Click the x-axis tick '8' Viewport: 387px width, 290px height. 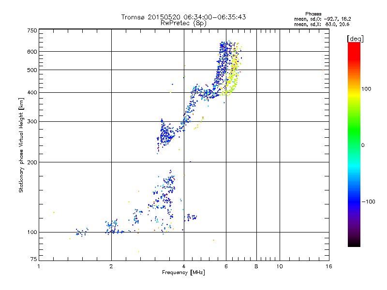(256, 266)
